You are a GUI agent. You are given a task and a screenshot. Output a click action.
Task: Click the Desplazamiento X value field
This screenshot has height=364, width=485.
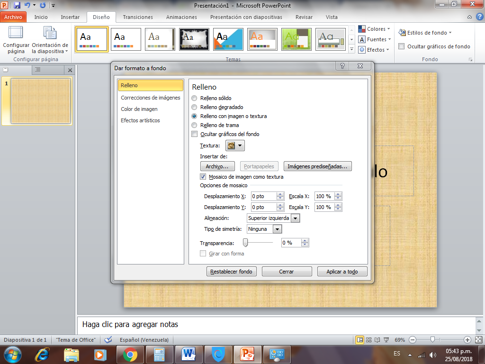click(x=263, y=196)
